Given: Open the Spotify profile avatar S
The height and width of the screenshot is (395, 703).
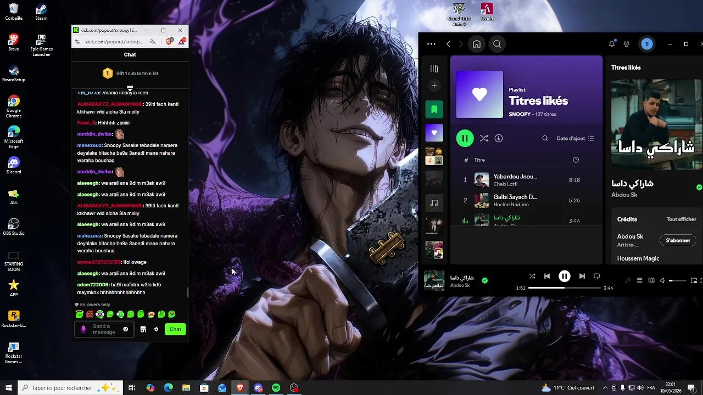Looking at the screenshot, I should tap(647, 44).
